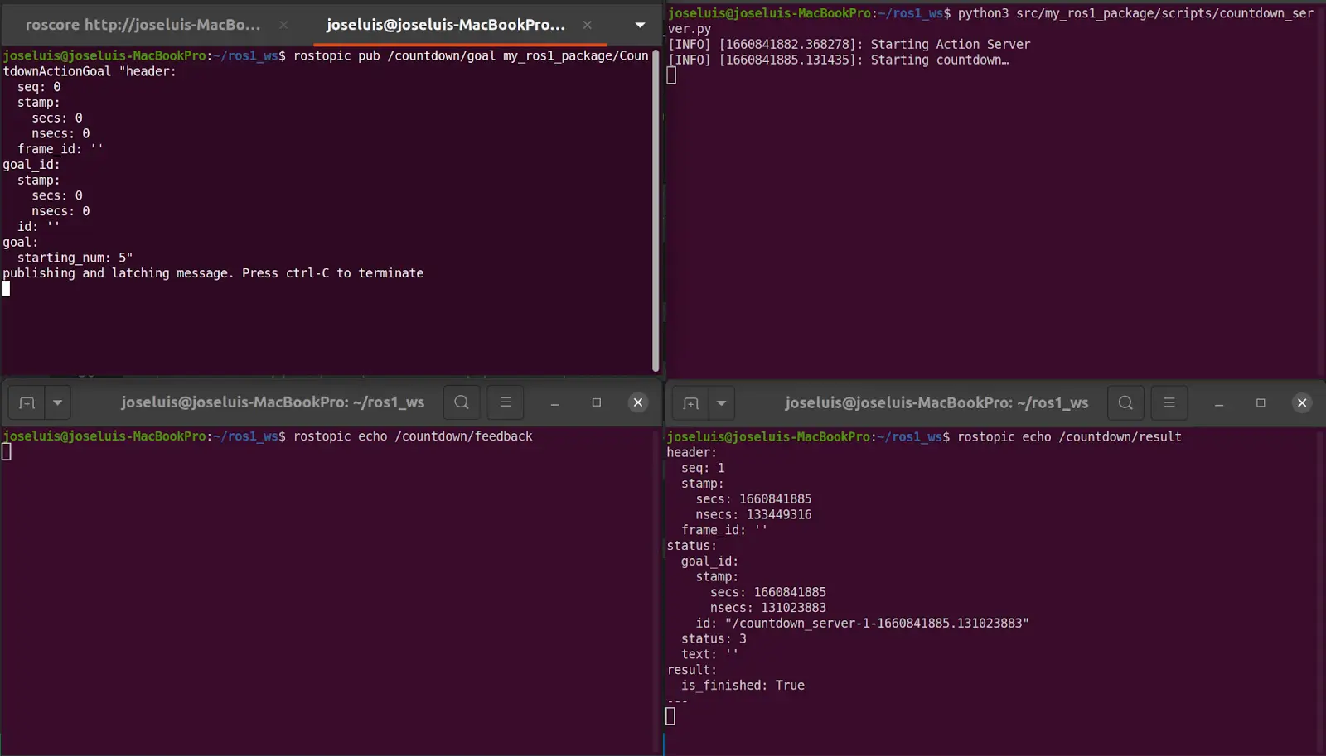Open the tab list dropdown arrow in top-left terminal
1326x756 pixels.
[x=640, y=25]
